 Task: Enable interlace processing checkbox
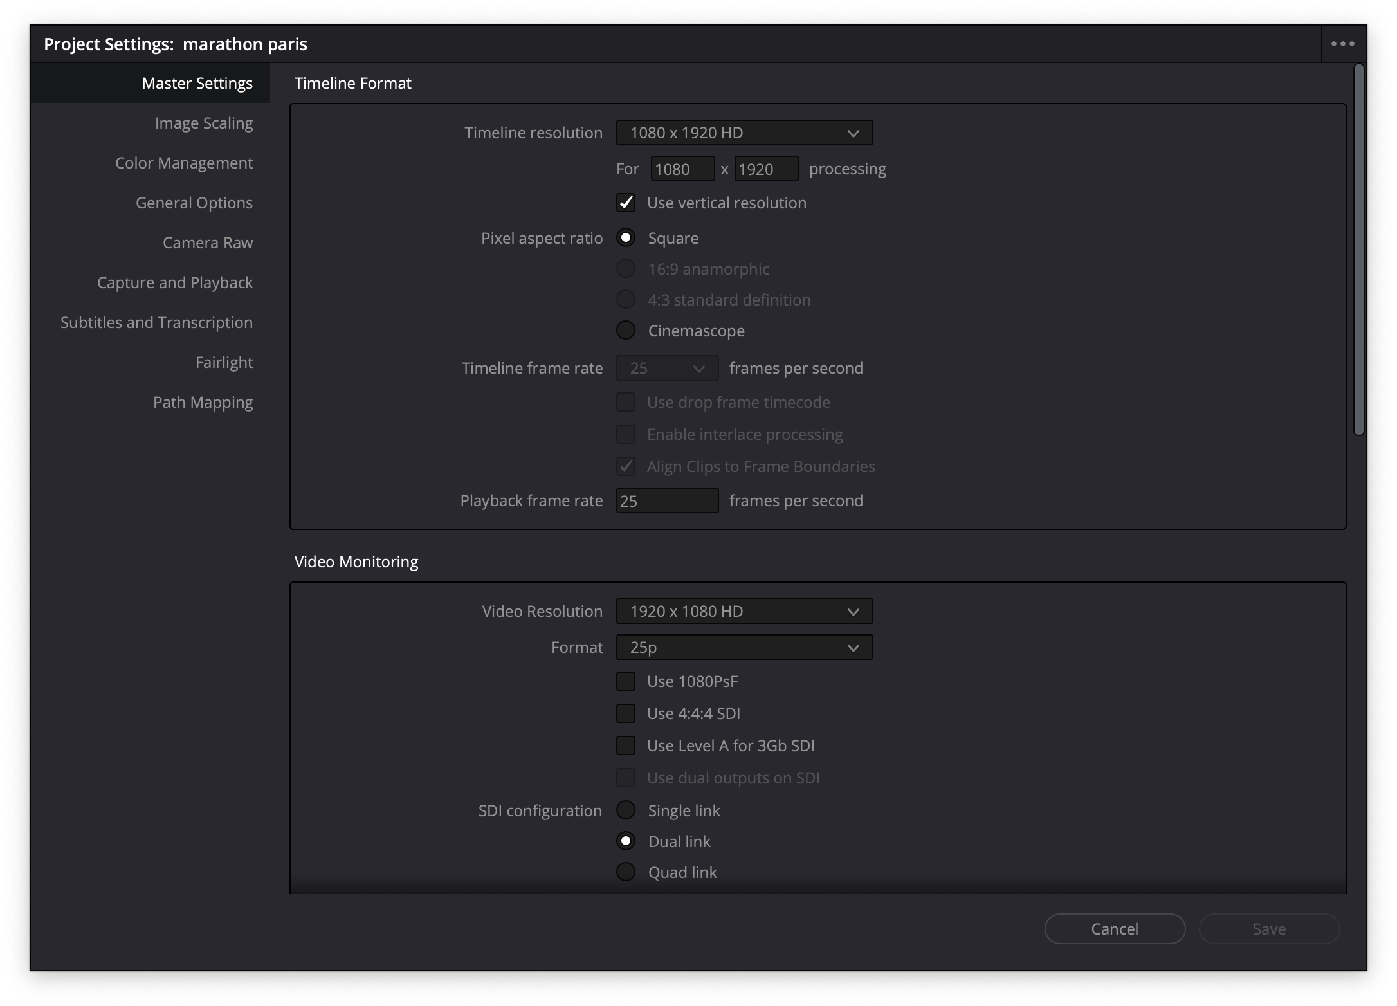626,434
